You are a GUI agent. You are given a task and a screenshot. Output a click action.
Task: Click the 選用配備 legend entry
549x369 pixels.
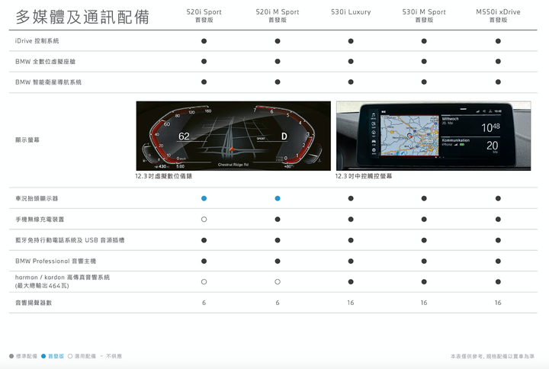(x=82, y=356)
